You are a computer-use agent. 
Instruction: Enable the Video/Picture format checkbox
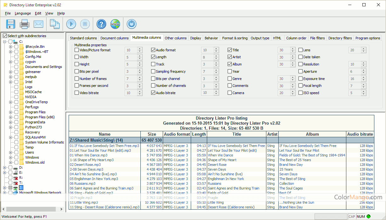click(x=77, y=50)
